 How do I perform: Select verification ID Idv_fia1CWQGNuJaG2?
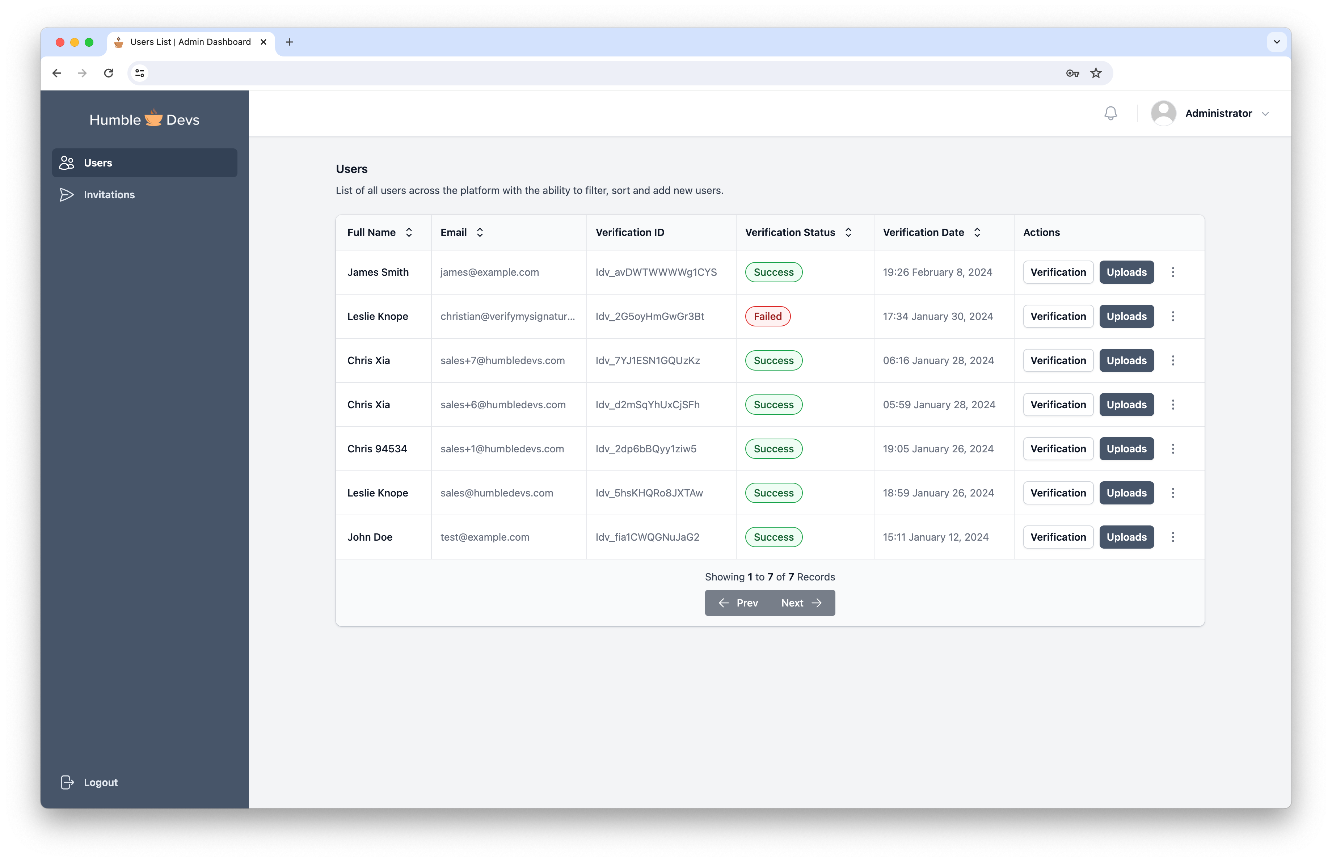click(648, 537)
